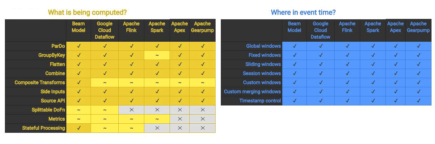The image size is (435, 144).
Task: Click the Beam Model ParDo checkmark
Action: pyautogui.click(x=79, y=46)
